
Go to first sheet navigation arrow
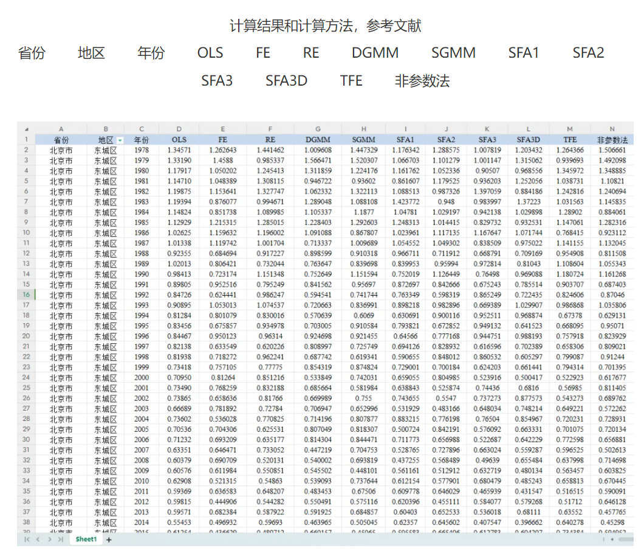(26, 539)
